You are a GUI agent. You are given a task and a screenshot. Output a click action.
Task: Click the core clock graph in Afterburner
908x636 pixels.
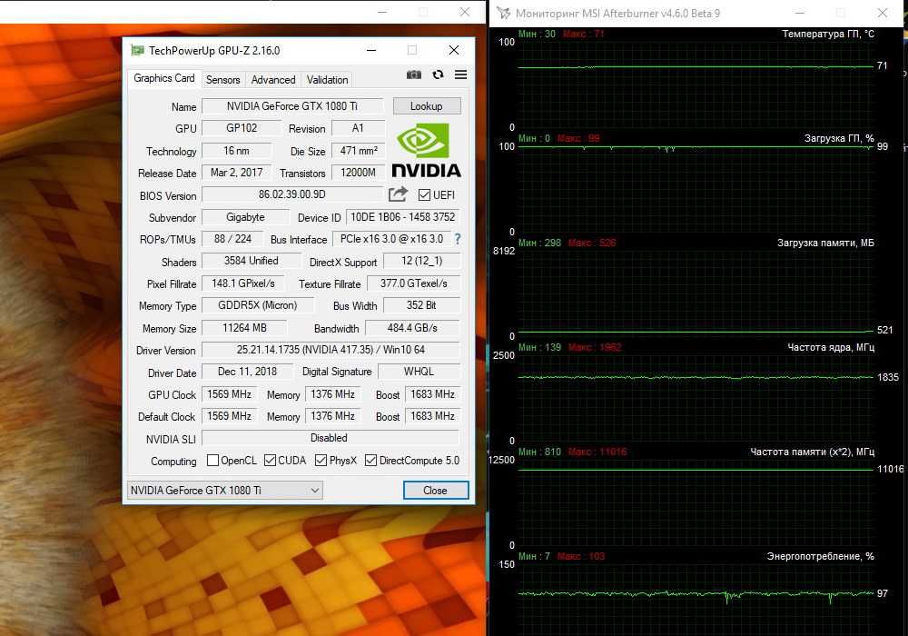pyautogui.click(x=696, y=398)
